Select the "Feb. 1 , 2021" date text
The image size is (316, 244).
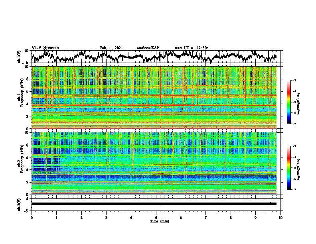coord(111,48)
